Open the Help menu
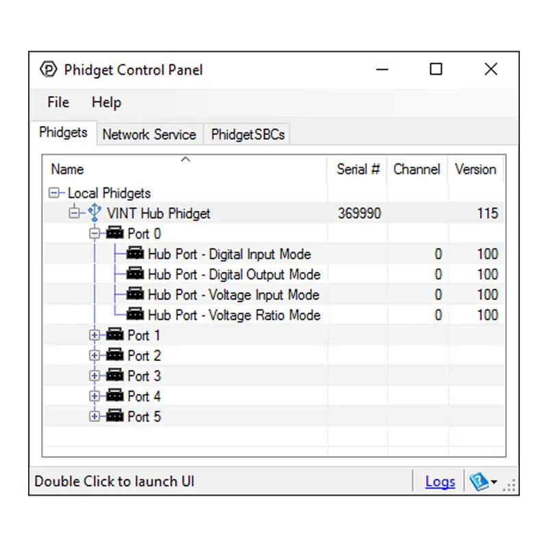Screen dimensions: 548x548 coord(106,102)
